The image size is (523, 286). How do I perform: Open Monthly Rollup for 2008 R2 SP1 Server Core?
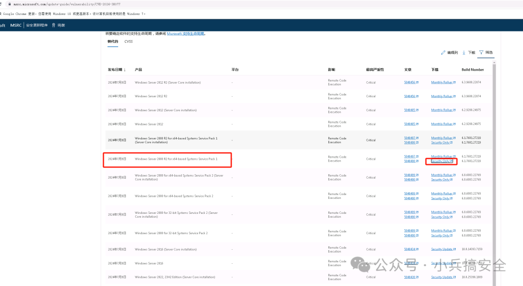443,138
